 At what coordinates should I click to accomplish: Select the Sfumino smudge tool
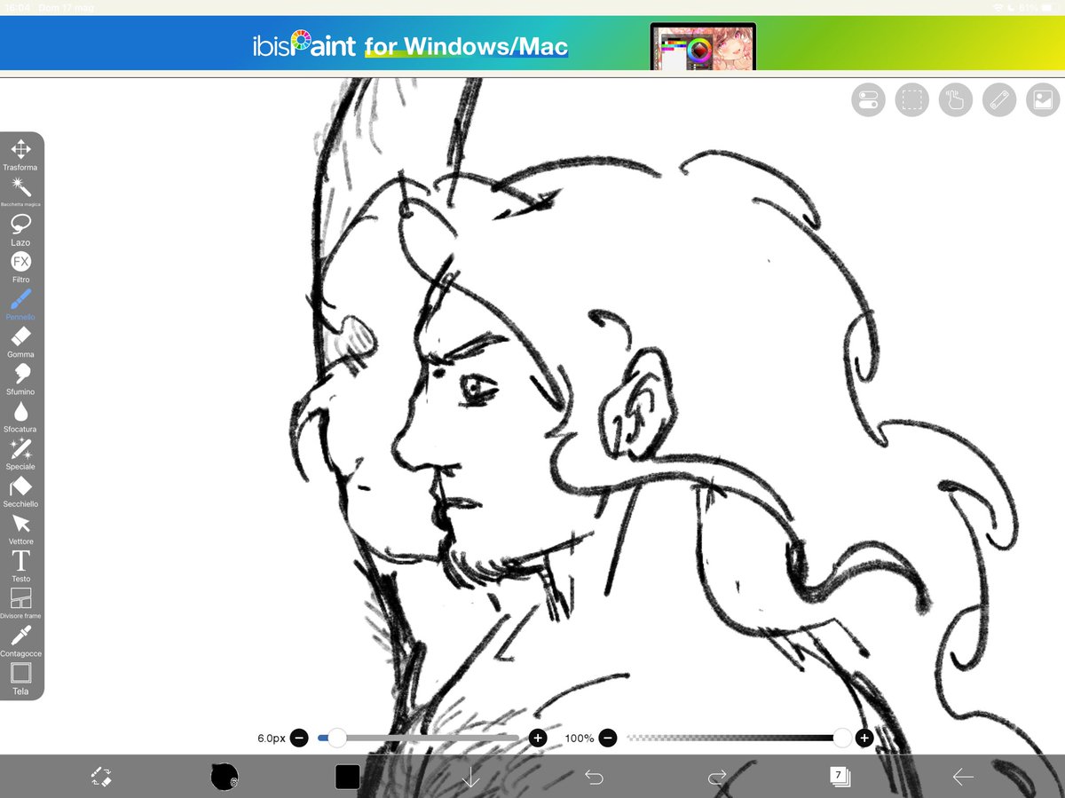(20, 379)
